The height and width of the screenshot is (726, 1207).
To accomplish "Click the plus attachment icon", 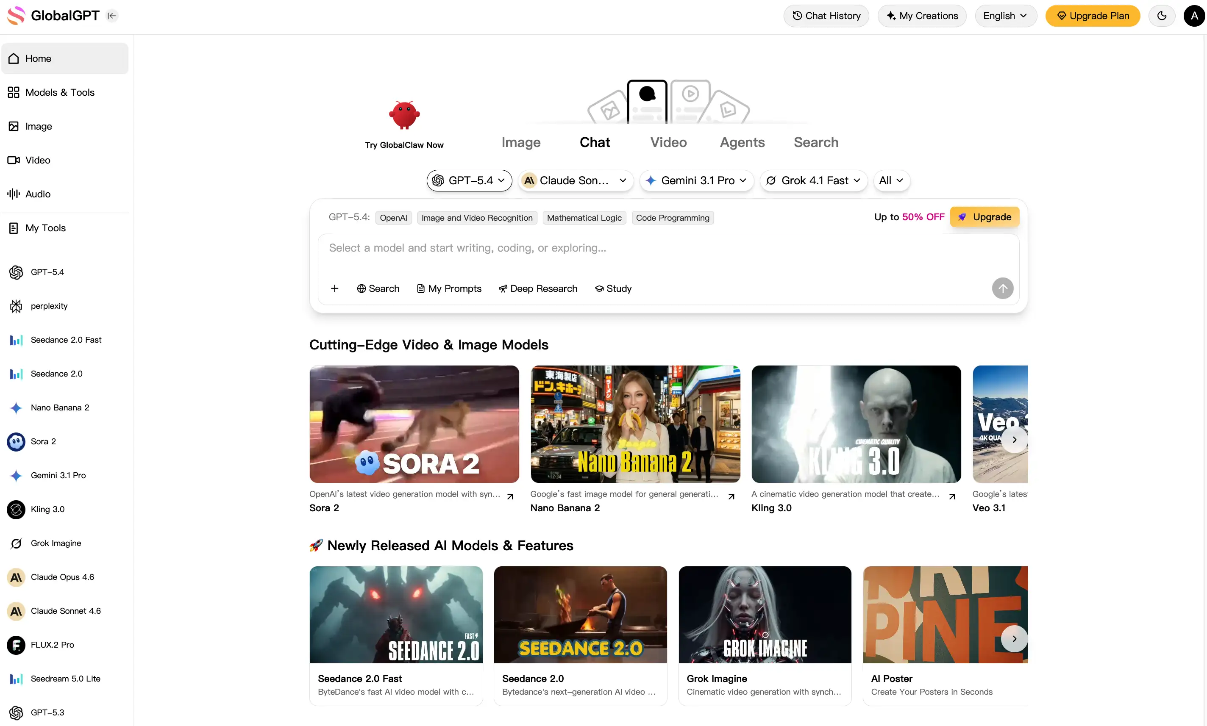I will (334, 288).
